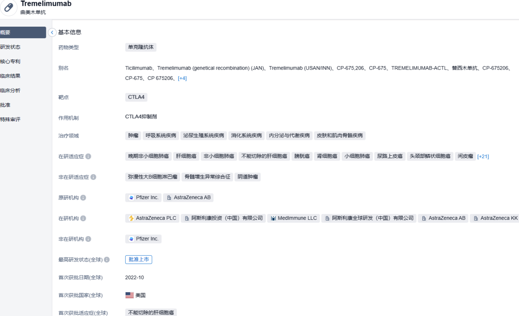
Task: Click the pill drug icon beside Tremelimumab
Action: 8,8
